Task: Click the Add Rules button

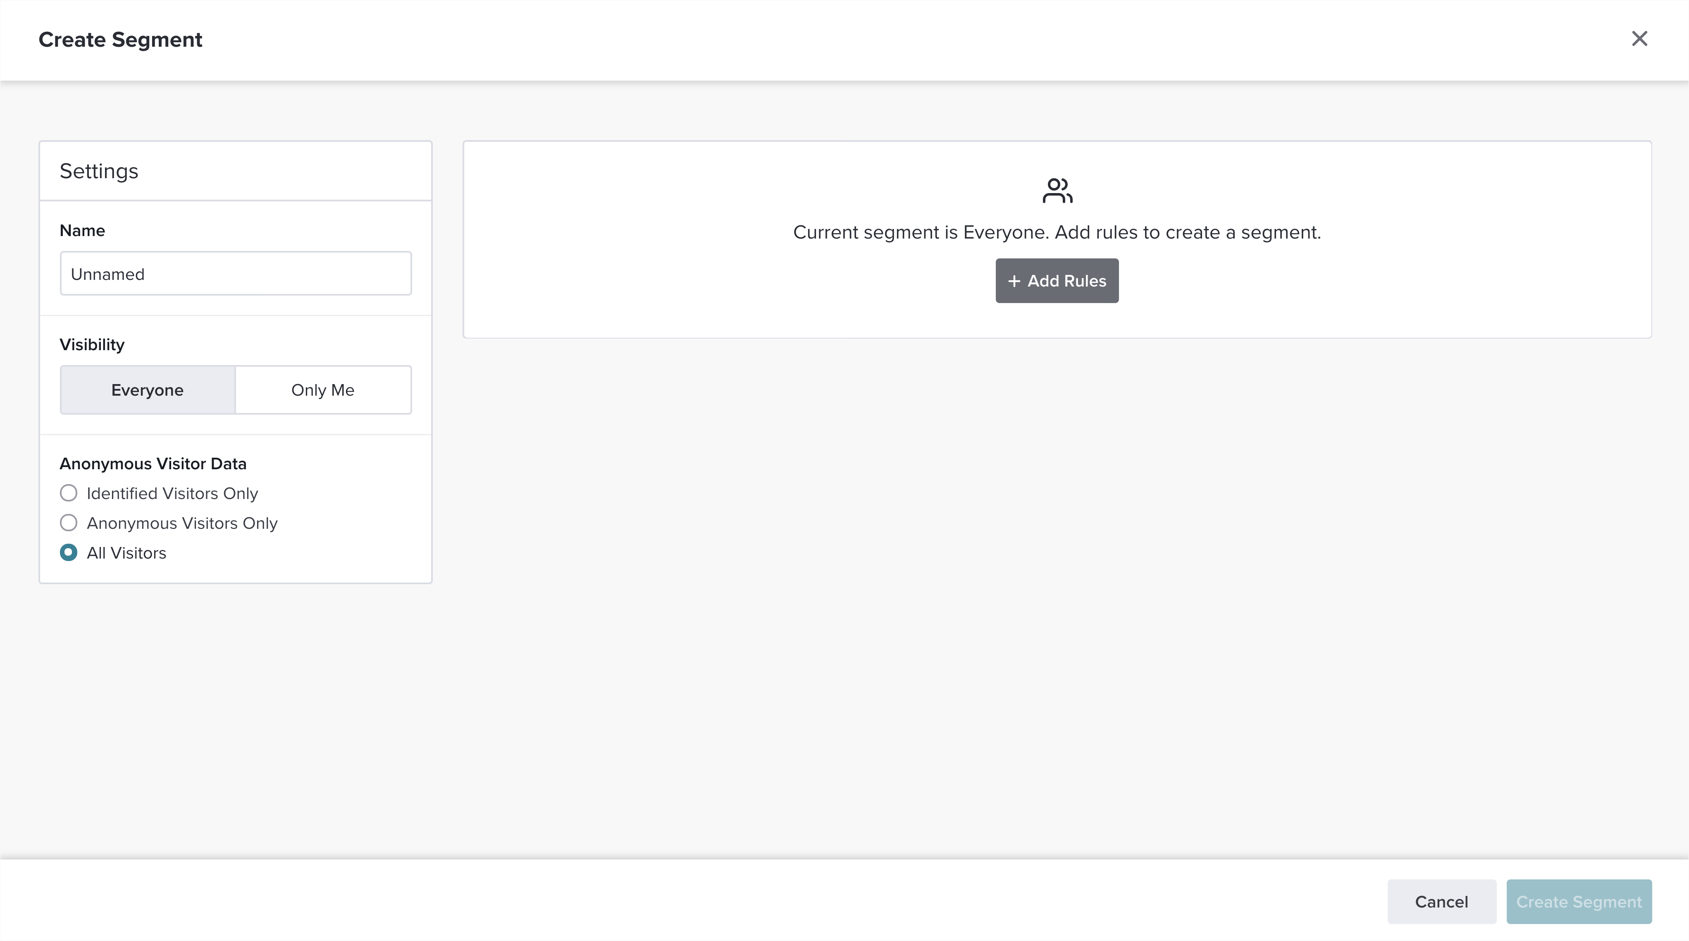Action: click(x=1057, y=281)
